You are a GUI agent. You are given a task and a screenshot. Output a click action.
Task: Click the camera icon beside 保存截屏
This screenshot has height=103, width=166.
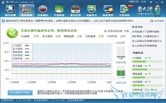(152, 21)
